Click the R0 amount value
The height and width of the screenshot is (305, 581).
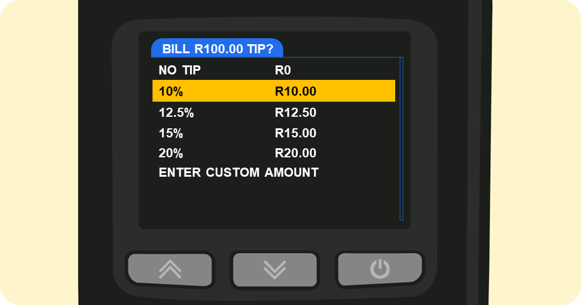point(283,70)
